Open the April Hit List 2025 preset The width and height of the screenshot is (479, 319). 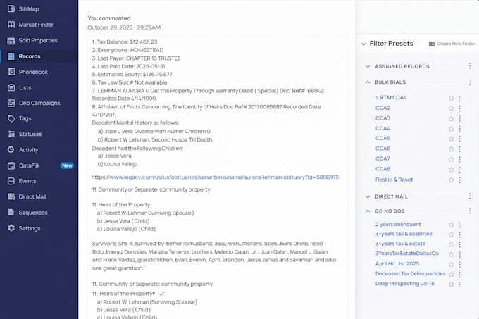coord(397,263)
